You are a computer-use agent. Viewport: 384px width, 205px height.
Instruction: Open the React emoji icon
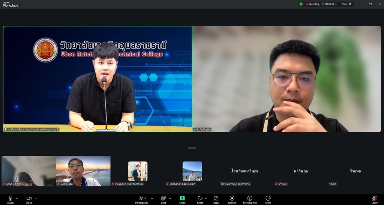point(200,198)
